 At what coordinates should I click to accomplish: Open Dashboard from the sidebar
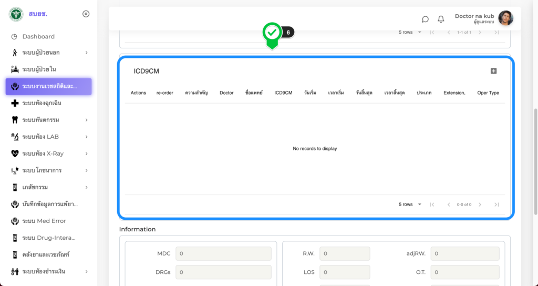click(x=38, y=36)
